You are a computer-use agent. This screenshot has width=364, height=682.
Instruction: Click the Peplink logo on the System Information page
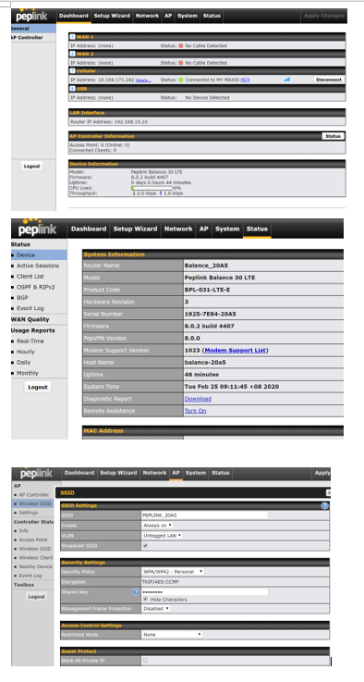click(37, 228)
